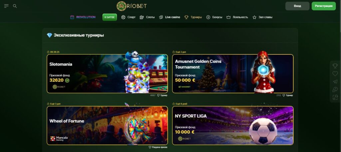Click the Вход login button
341x152 pixels.
pyautogui.click(x=297, y=6)
